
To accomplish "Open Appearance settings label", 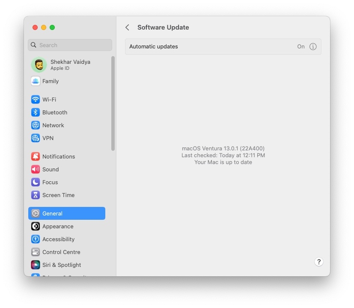I will pyautogui.click(x=58, y=226).
